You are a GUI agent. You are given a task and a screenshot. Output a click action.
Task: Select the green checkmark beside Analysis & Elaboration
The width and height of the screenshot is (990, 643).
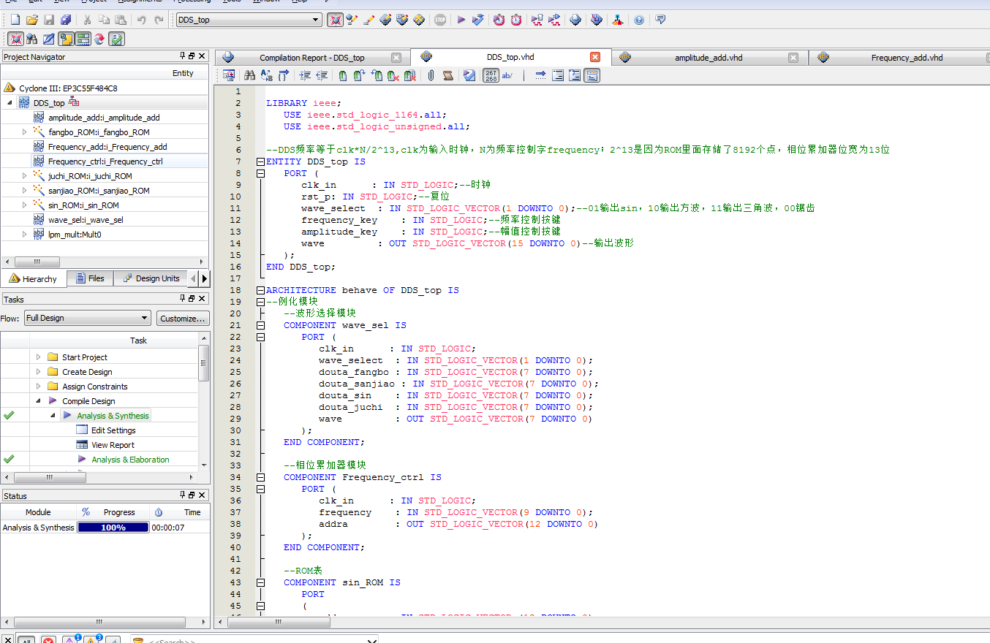point(9,459)
